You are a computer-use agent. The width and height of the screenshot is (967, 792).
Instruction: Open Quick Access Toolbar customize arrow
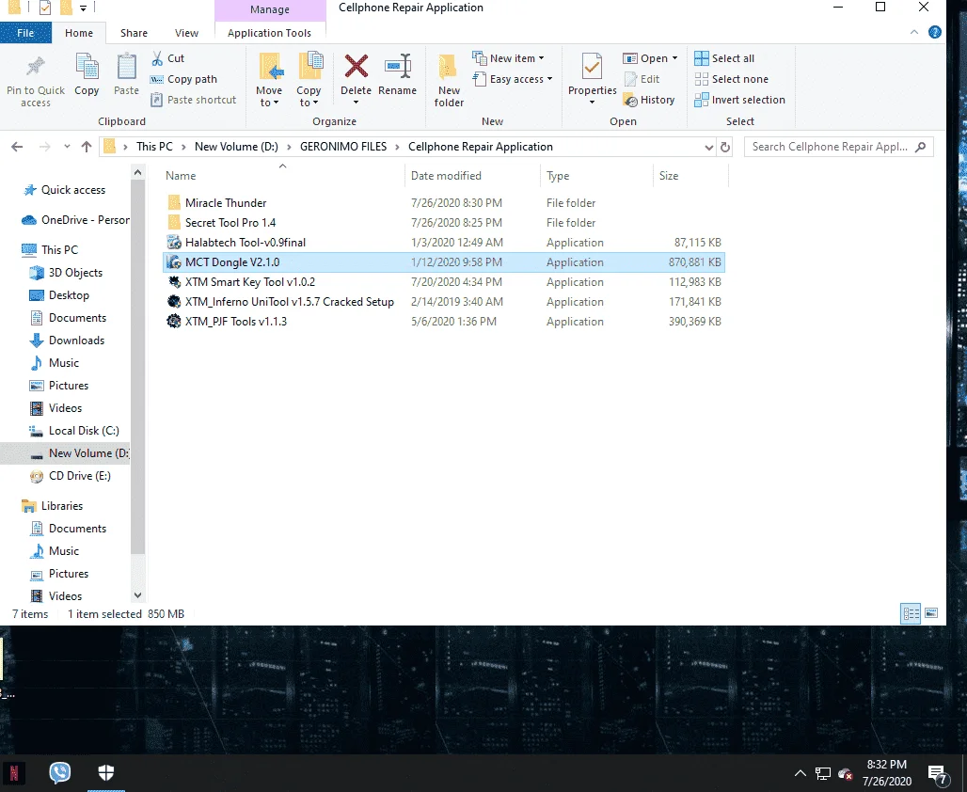pyautogui.click(x=83, y=8)
